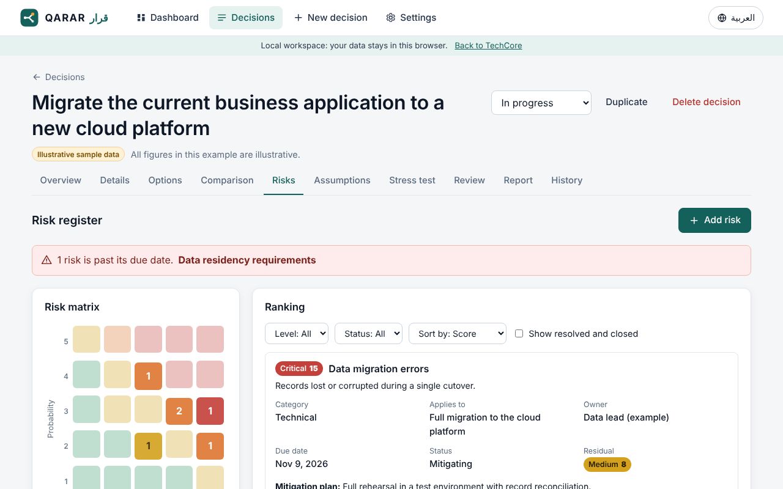
Task: Click the Medium 8 residual badge
Action: tap(607, 465)
